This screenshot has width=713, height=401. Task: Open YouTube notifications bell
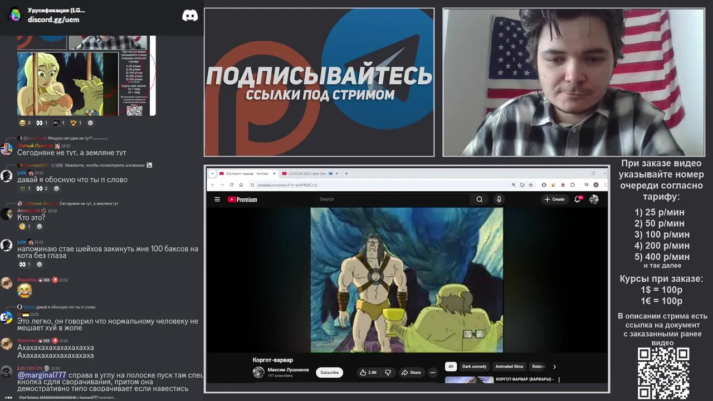coord(578,199)
